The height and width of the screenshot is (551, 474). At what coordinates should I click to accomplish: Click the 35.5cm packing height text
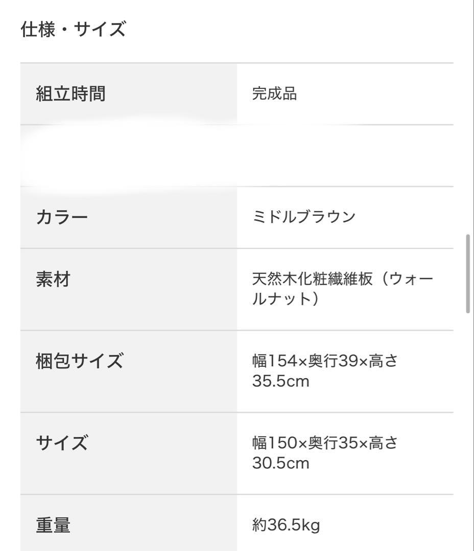[x=280, y=381]
